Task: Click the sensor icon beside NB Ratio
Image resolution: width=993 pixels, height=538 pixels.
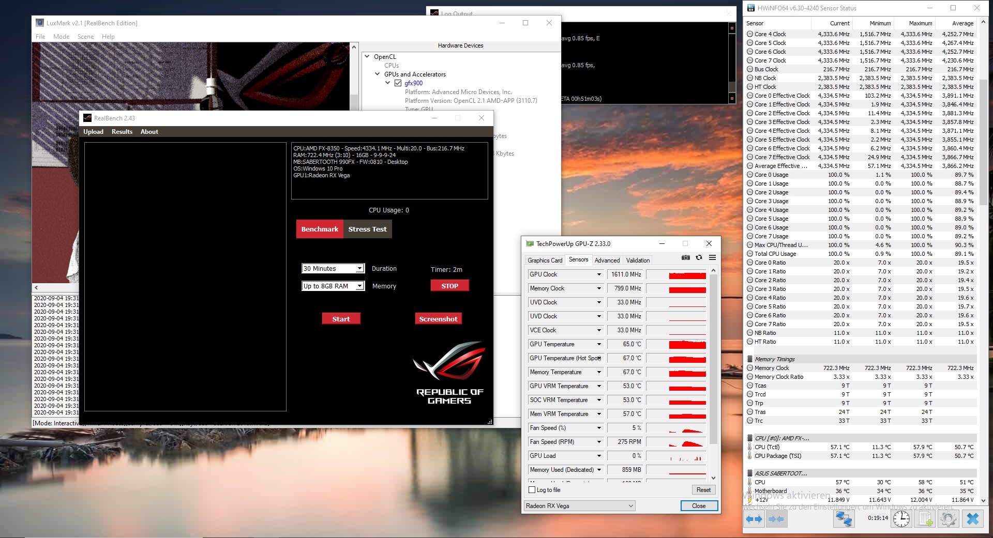Action: [750, 333]
